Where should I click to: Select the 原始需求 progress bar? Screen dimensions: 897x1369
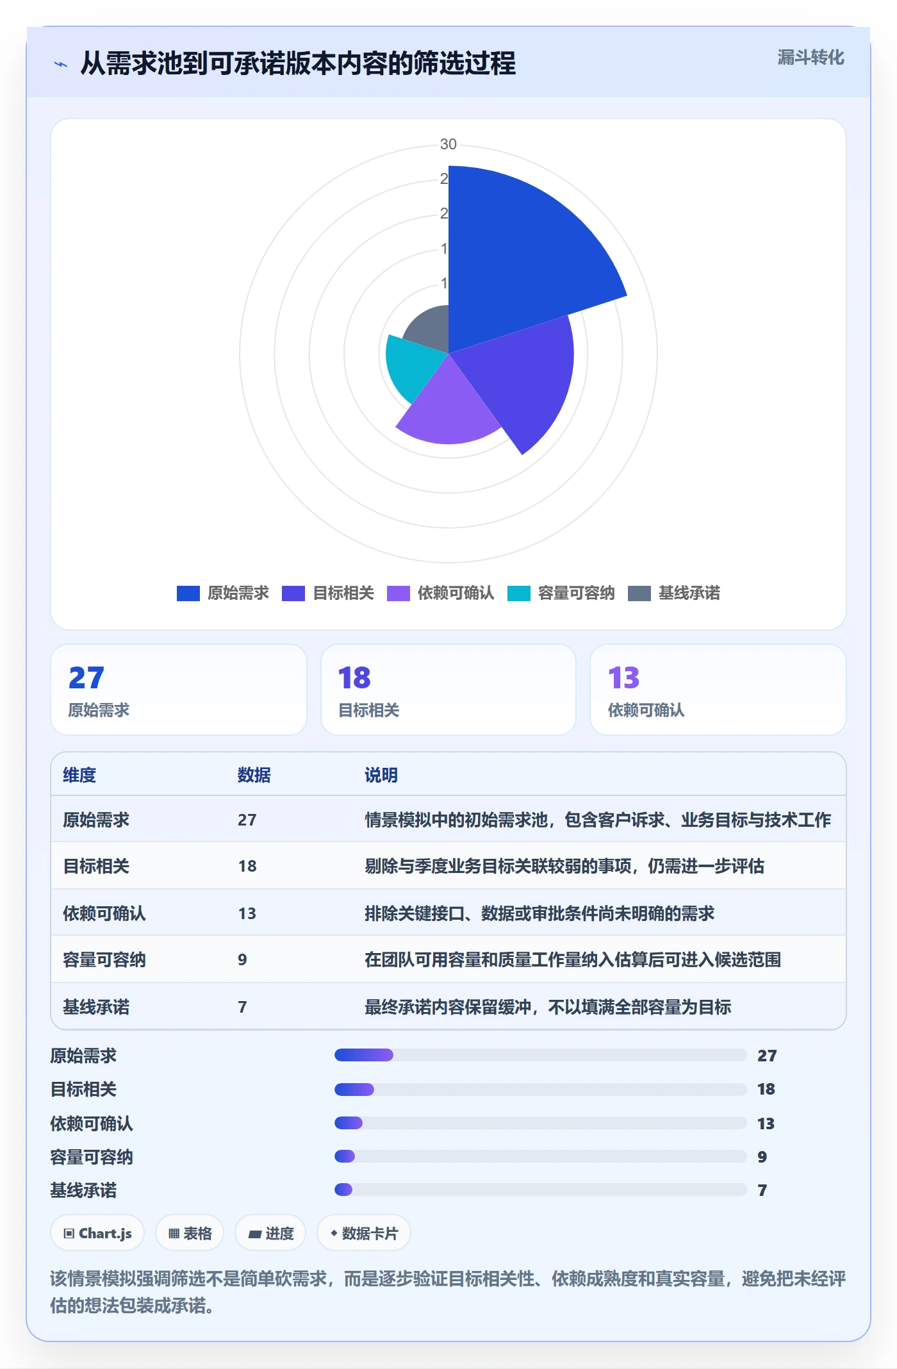point(540,1055)
